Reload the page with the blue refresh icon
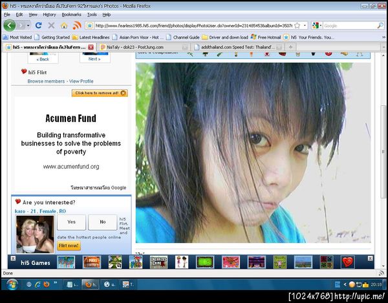This screenshot has width=388, height=303. (x=38, y=25)
